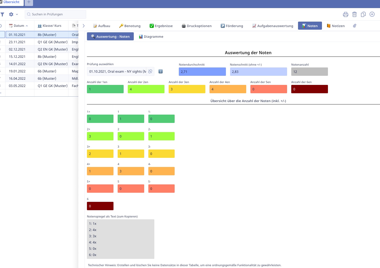Image resolution: width=380 pixels, height=268 pixels.
Task: Click the unlink icon in exam field
Action: click(150, 71)
